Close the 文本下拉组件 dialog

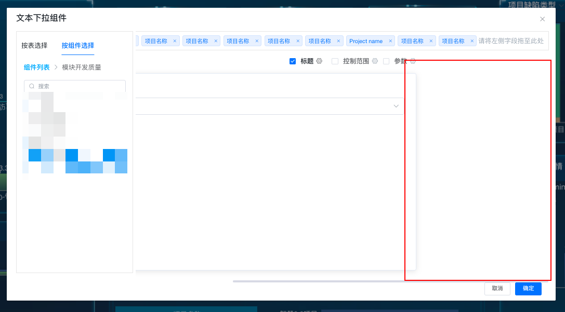(x=542, y=19)
